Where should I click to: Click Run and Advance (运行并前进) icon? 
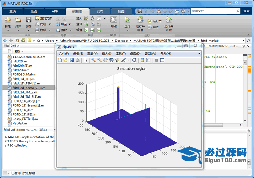tap(140, 20)
